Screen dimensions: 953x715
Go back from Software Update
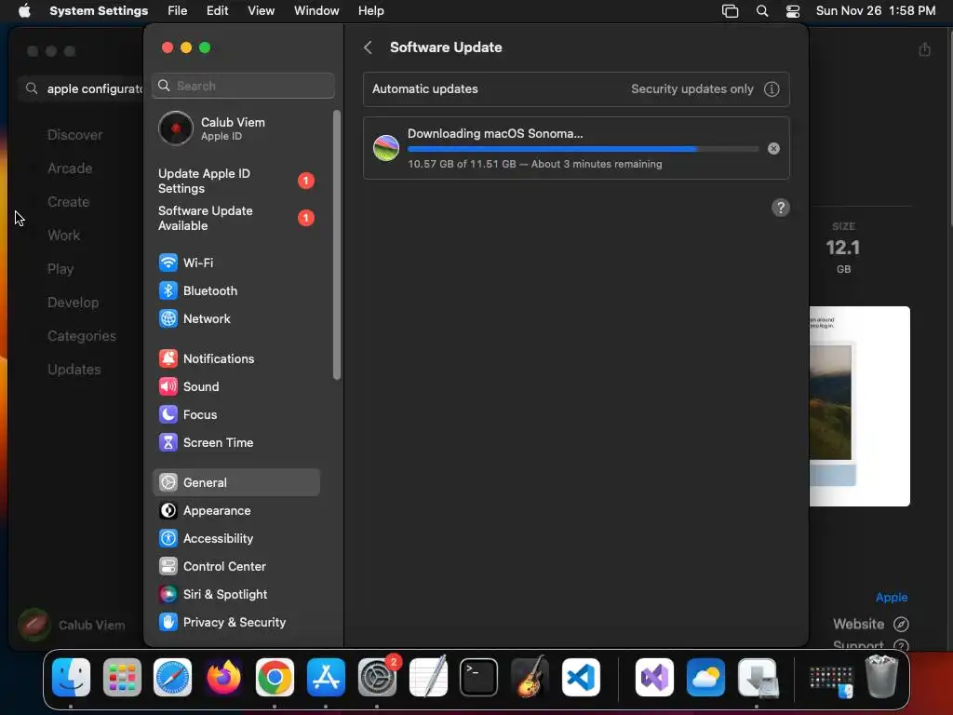tap(368, 47)
